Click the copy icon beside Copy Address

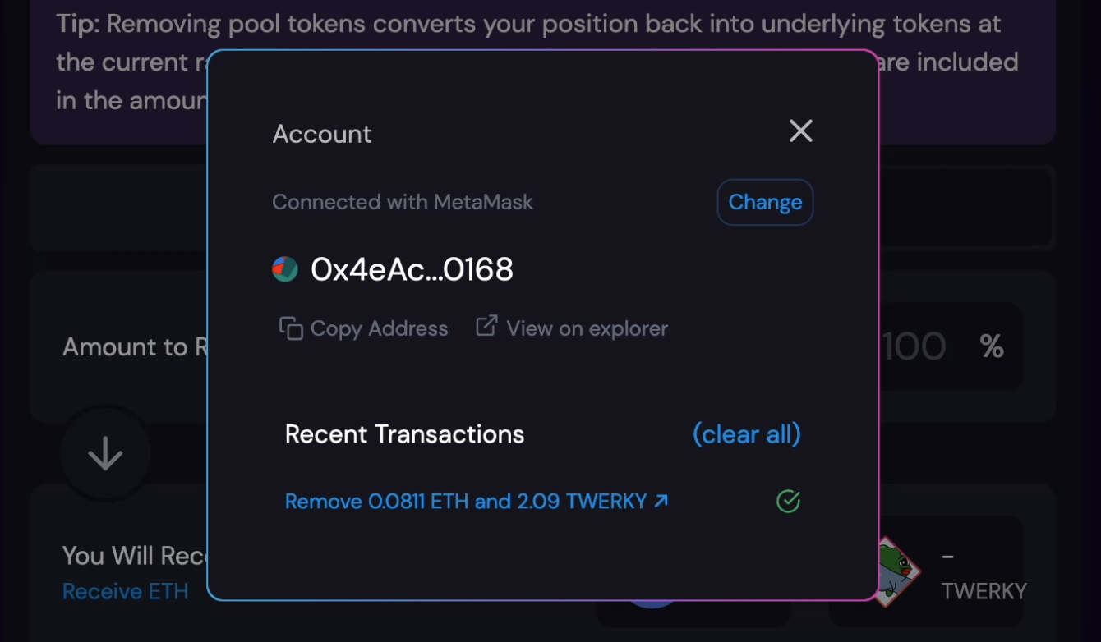(291, 328)
